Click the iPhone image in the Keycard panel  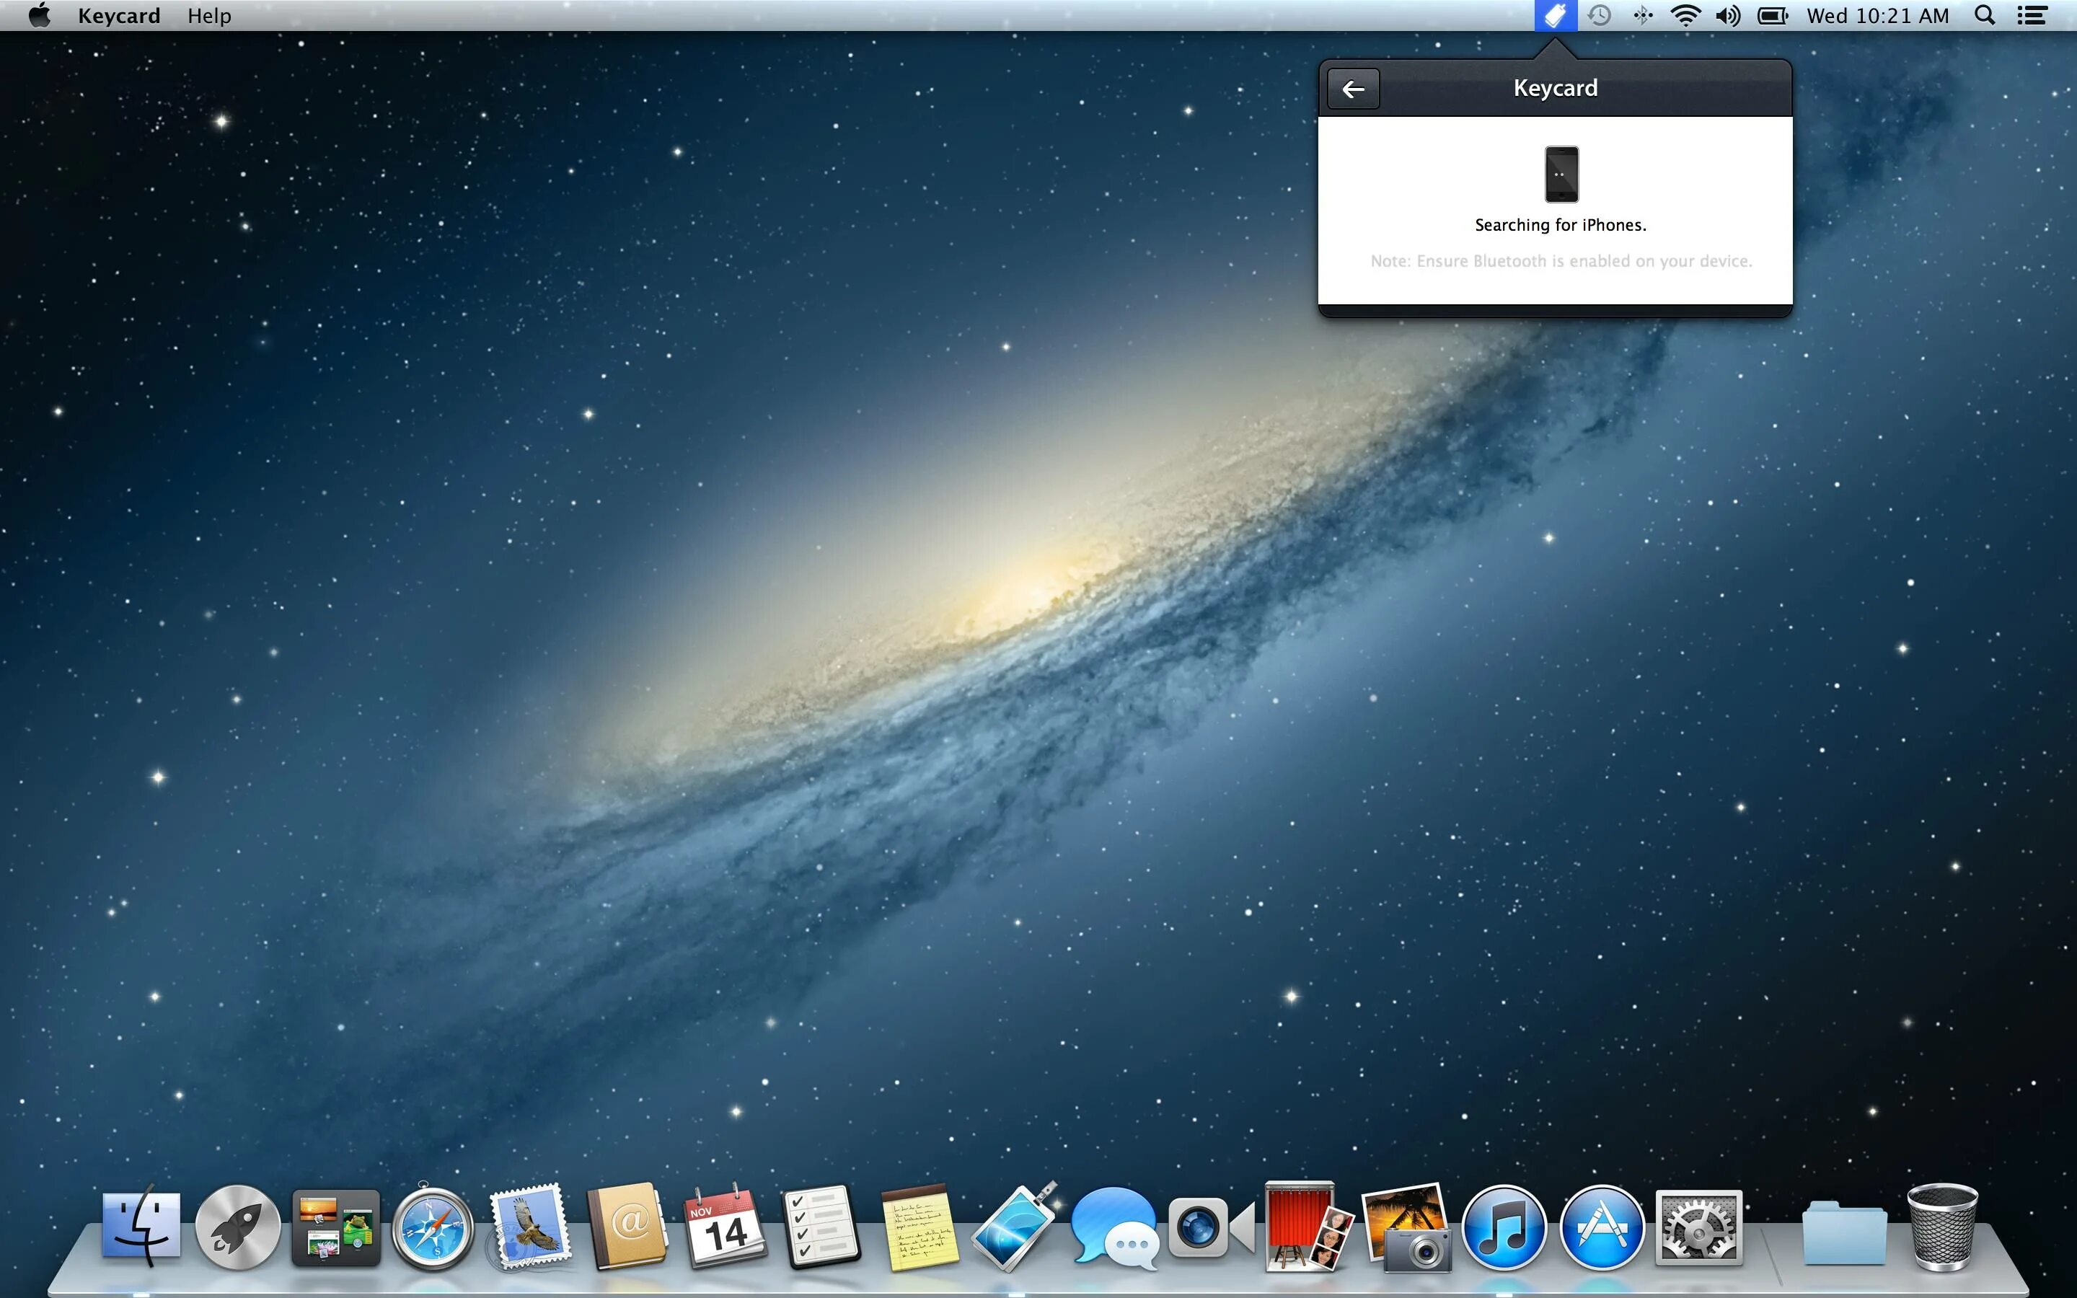coord(1561,175)
